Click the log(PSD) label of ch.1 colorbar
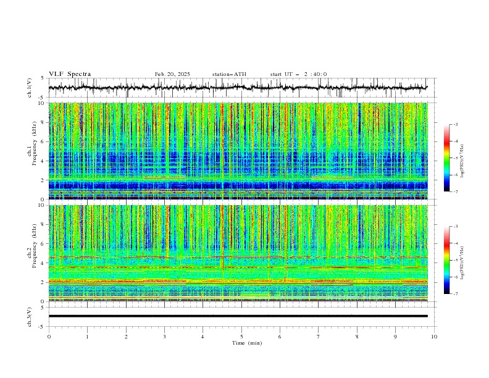Image resolution: width=489 pixels, height=378 pixels. pyautogui.click(x=462, y=161)
